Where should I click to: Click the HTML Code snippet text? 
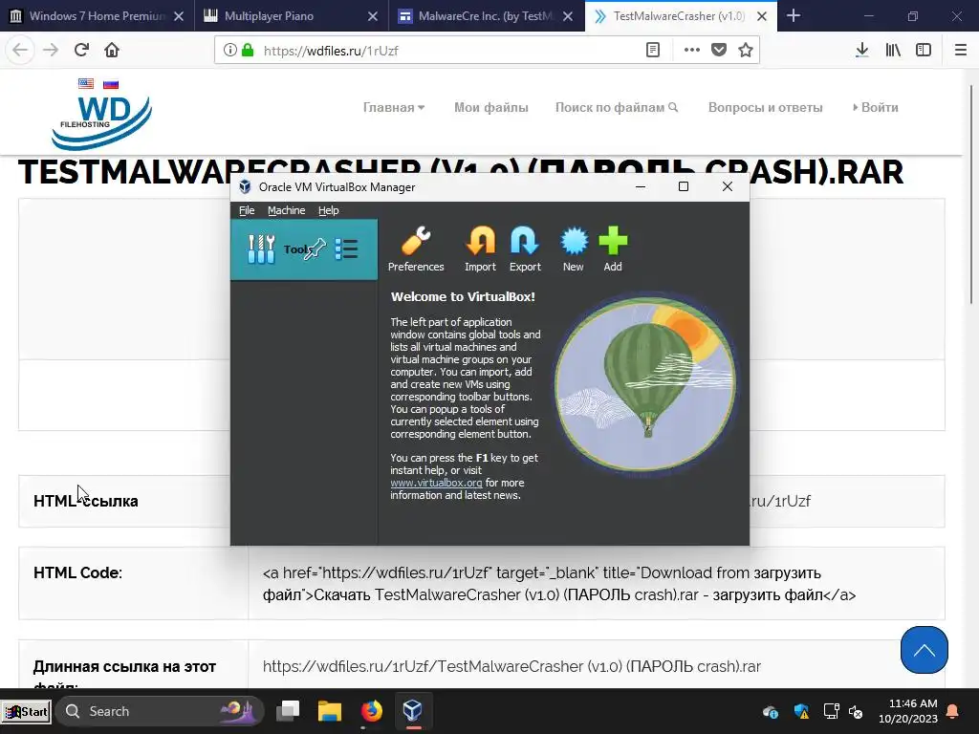click(558, 584)
